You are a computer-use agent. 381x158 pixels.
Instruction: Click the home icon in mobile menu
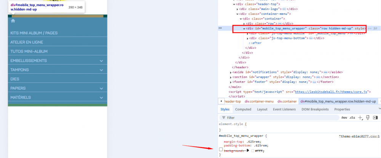pos(13,21)
